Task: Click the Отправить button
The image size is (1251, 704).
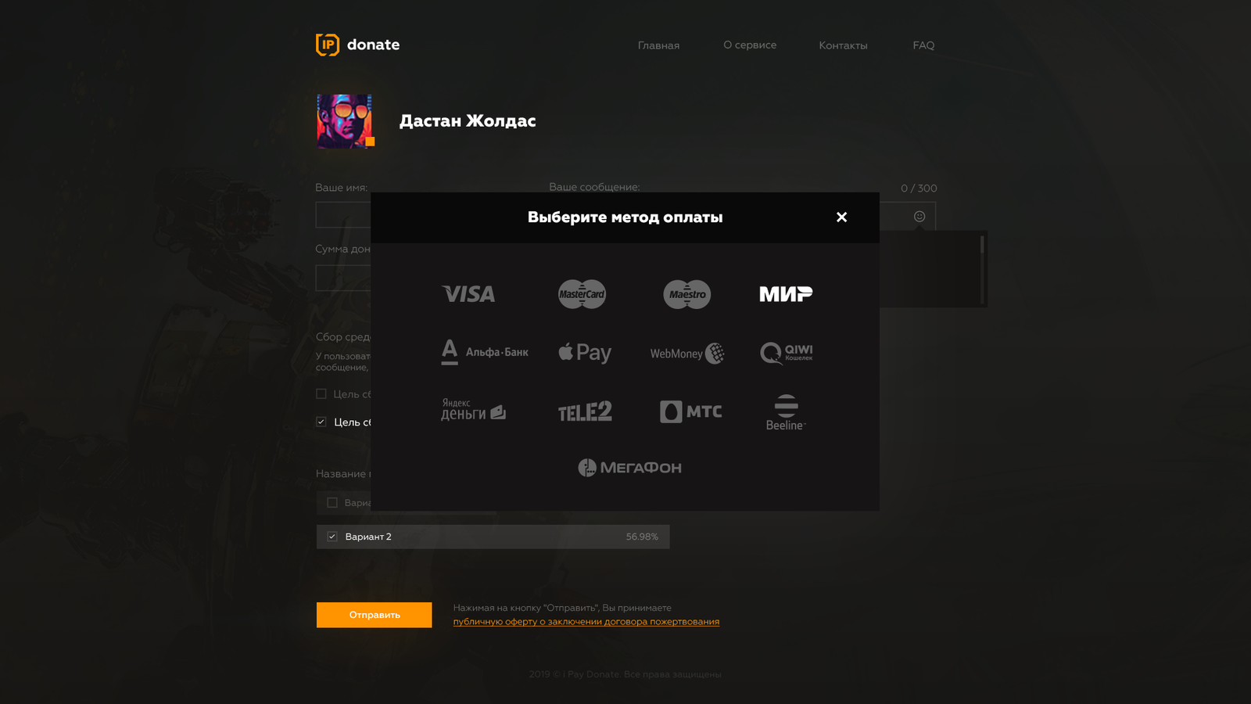Action: pos(374,615)
